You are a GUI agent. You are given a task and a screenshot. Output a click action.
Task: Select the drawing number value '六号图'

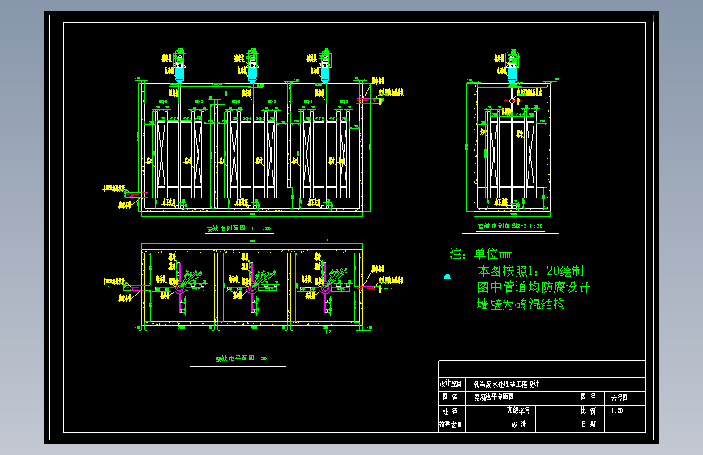[x=619, y=398]
